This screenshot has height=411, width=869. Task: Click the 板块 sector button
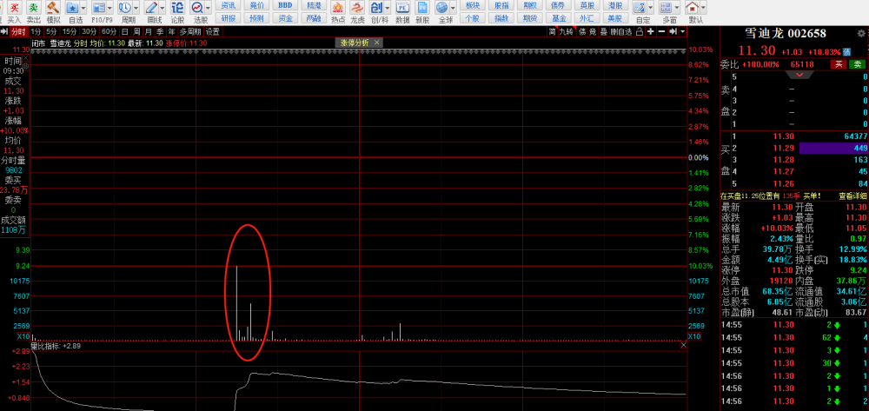pyautogui.click(x=472, y=5)
